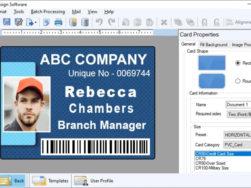Open the Preset HORIZONTAL dropdown
Image resolution: width=251 pixels, height=188 pixels.
tap(237, 135)
